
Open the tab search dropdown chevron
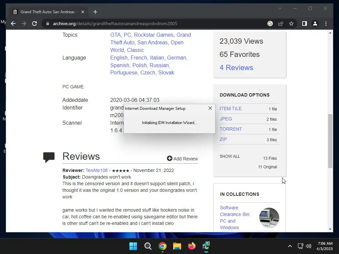click(279, 8)
